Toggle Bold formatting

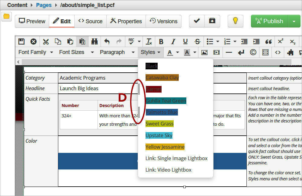161,42
